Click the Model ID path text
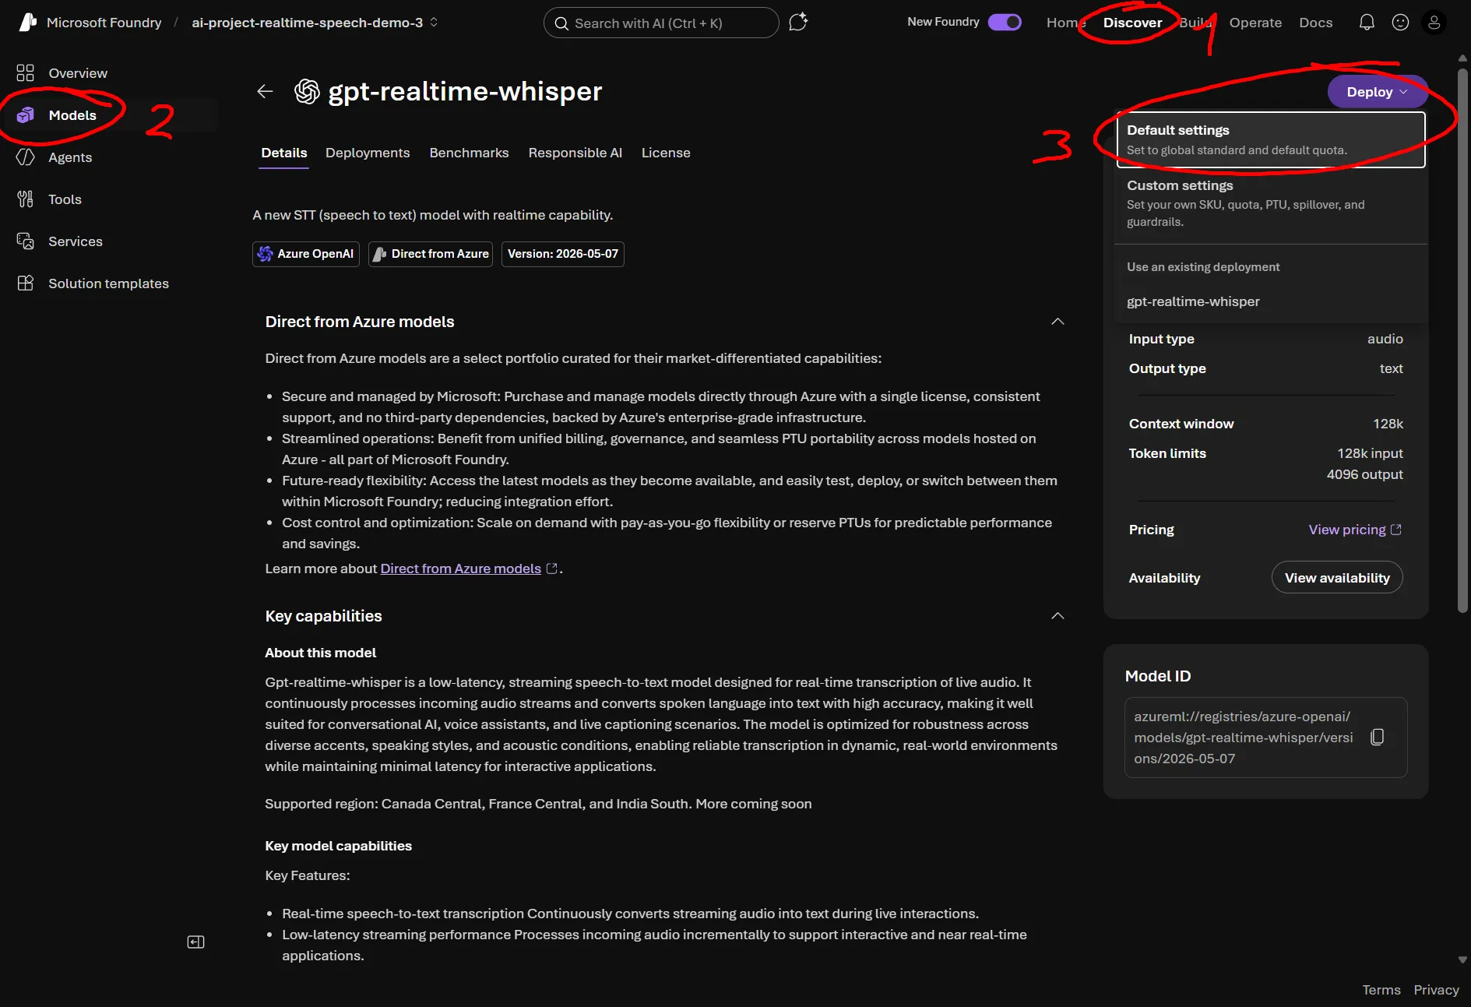 1244,738
